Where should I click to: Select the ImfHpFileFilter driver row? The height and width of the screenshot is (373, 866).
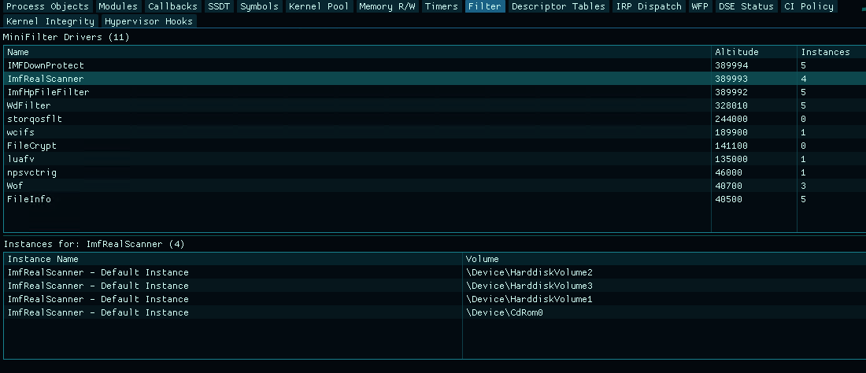coord(435,92)
